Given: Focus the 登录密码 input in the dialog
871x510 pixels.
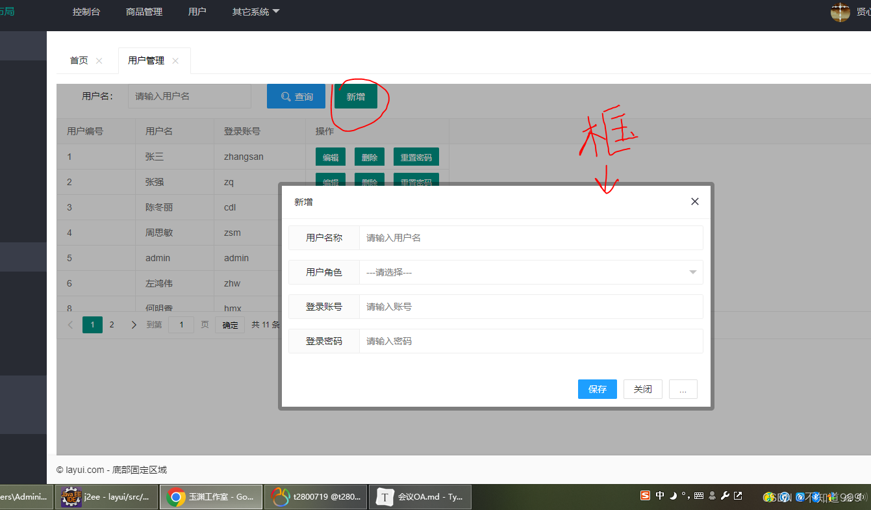Looking at the screenshot, I should tap(531, 341).
